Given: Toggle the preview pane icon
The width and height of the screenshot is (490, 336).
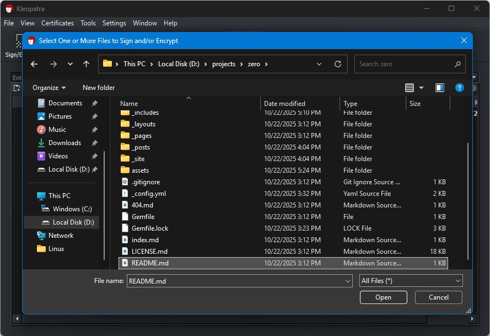Looking at the screenshot, I should pos(439,88).
